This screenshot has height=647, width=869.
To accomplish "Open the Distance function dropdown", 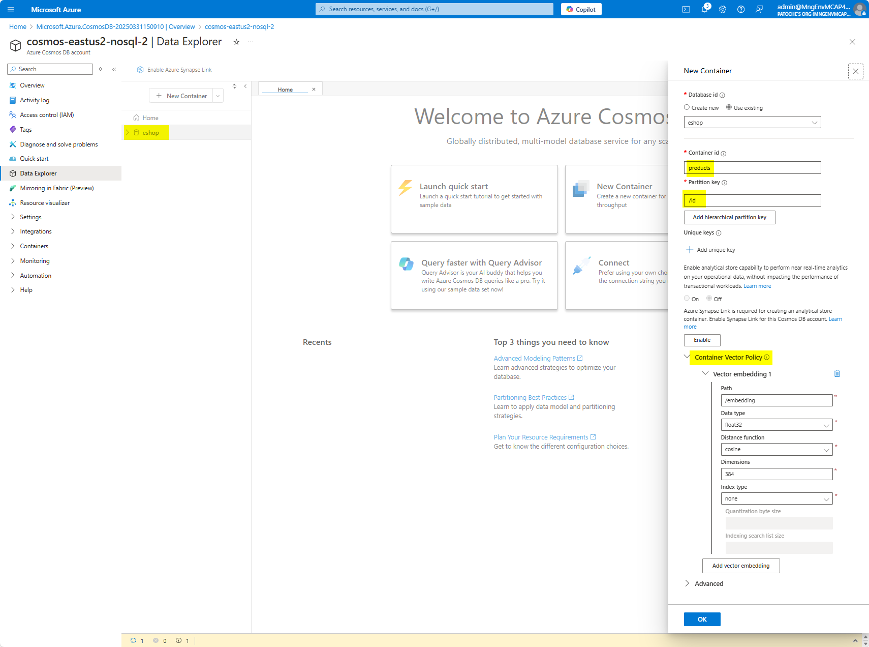I will (x=776, y=449).
